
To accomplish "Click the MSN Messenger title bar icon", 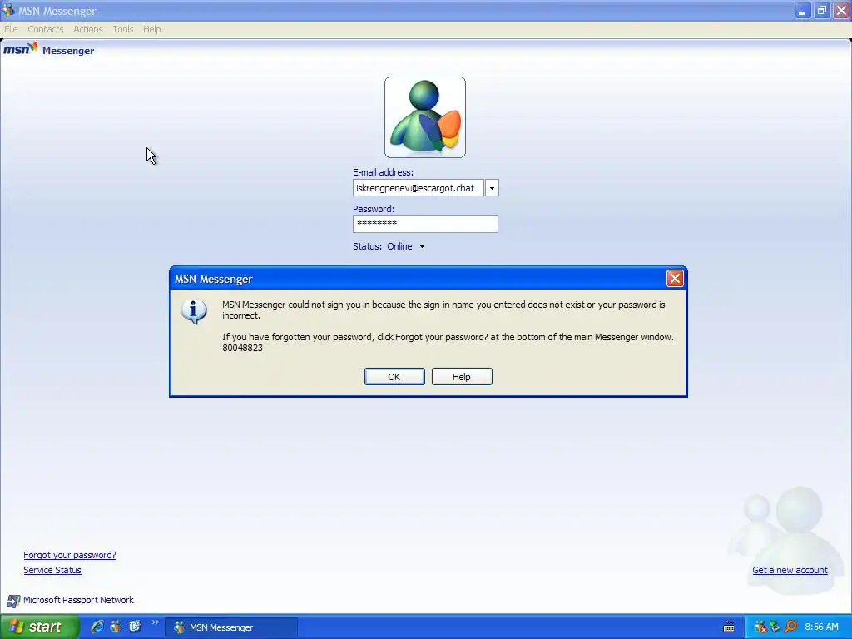I will click(8, 10).
